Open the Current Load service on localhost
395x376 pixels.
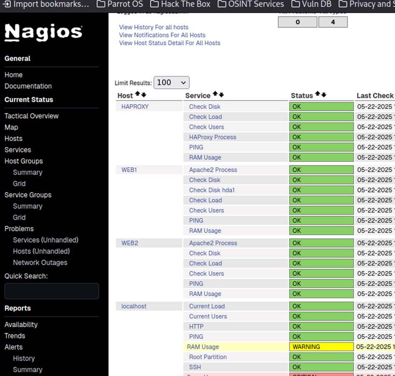(207, 306)
